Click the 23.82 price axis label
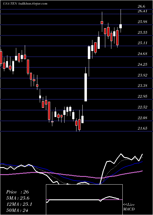 coord(143,75)
